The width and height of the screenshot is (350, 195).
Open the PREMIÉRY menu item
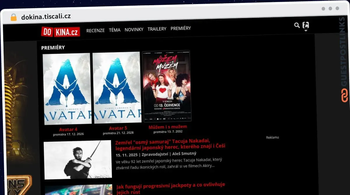tap(181, 28)
